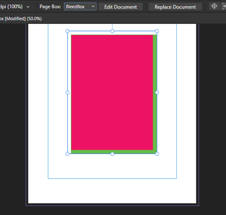This screenshot has height=215, width=226.
Task: Click the Edit Document button
Action: click(121, 7)
